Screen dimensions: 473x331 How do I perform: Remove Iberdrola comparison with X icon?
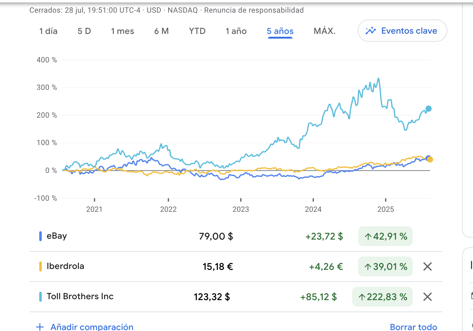pos(427,266)
